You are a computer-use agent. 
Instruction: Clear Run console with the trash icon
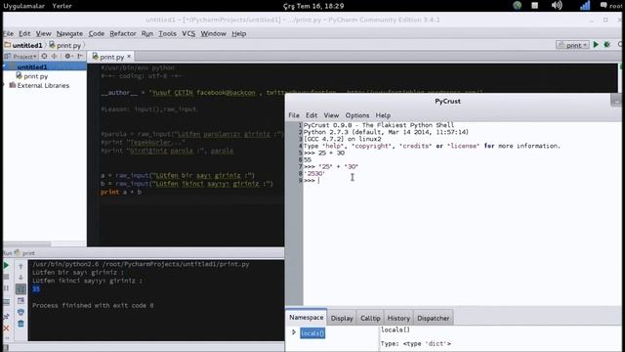21,324
